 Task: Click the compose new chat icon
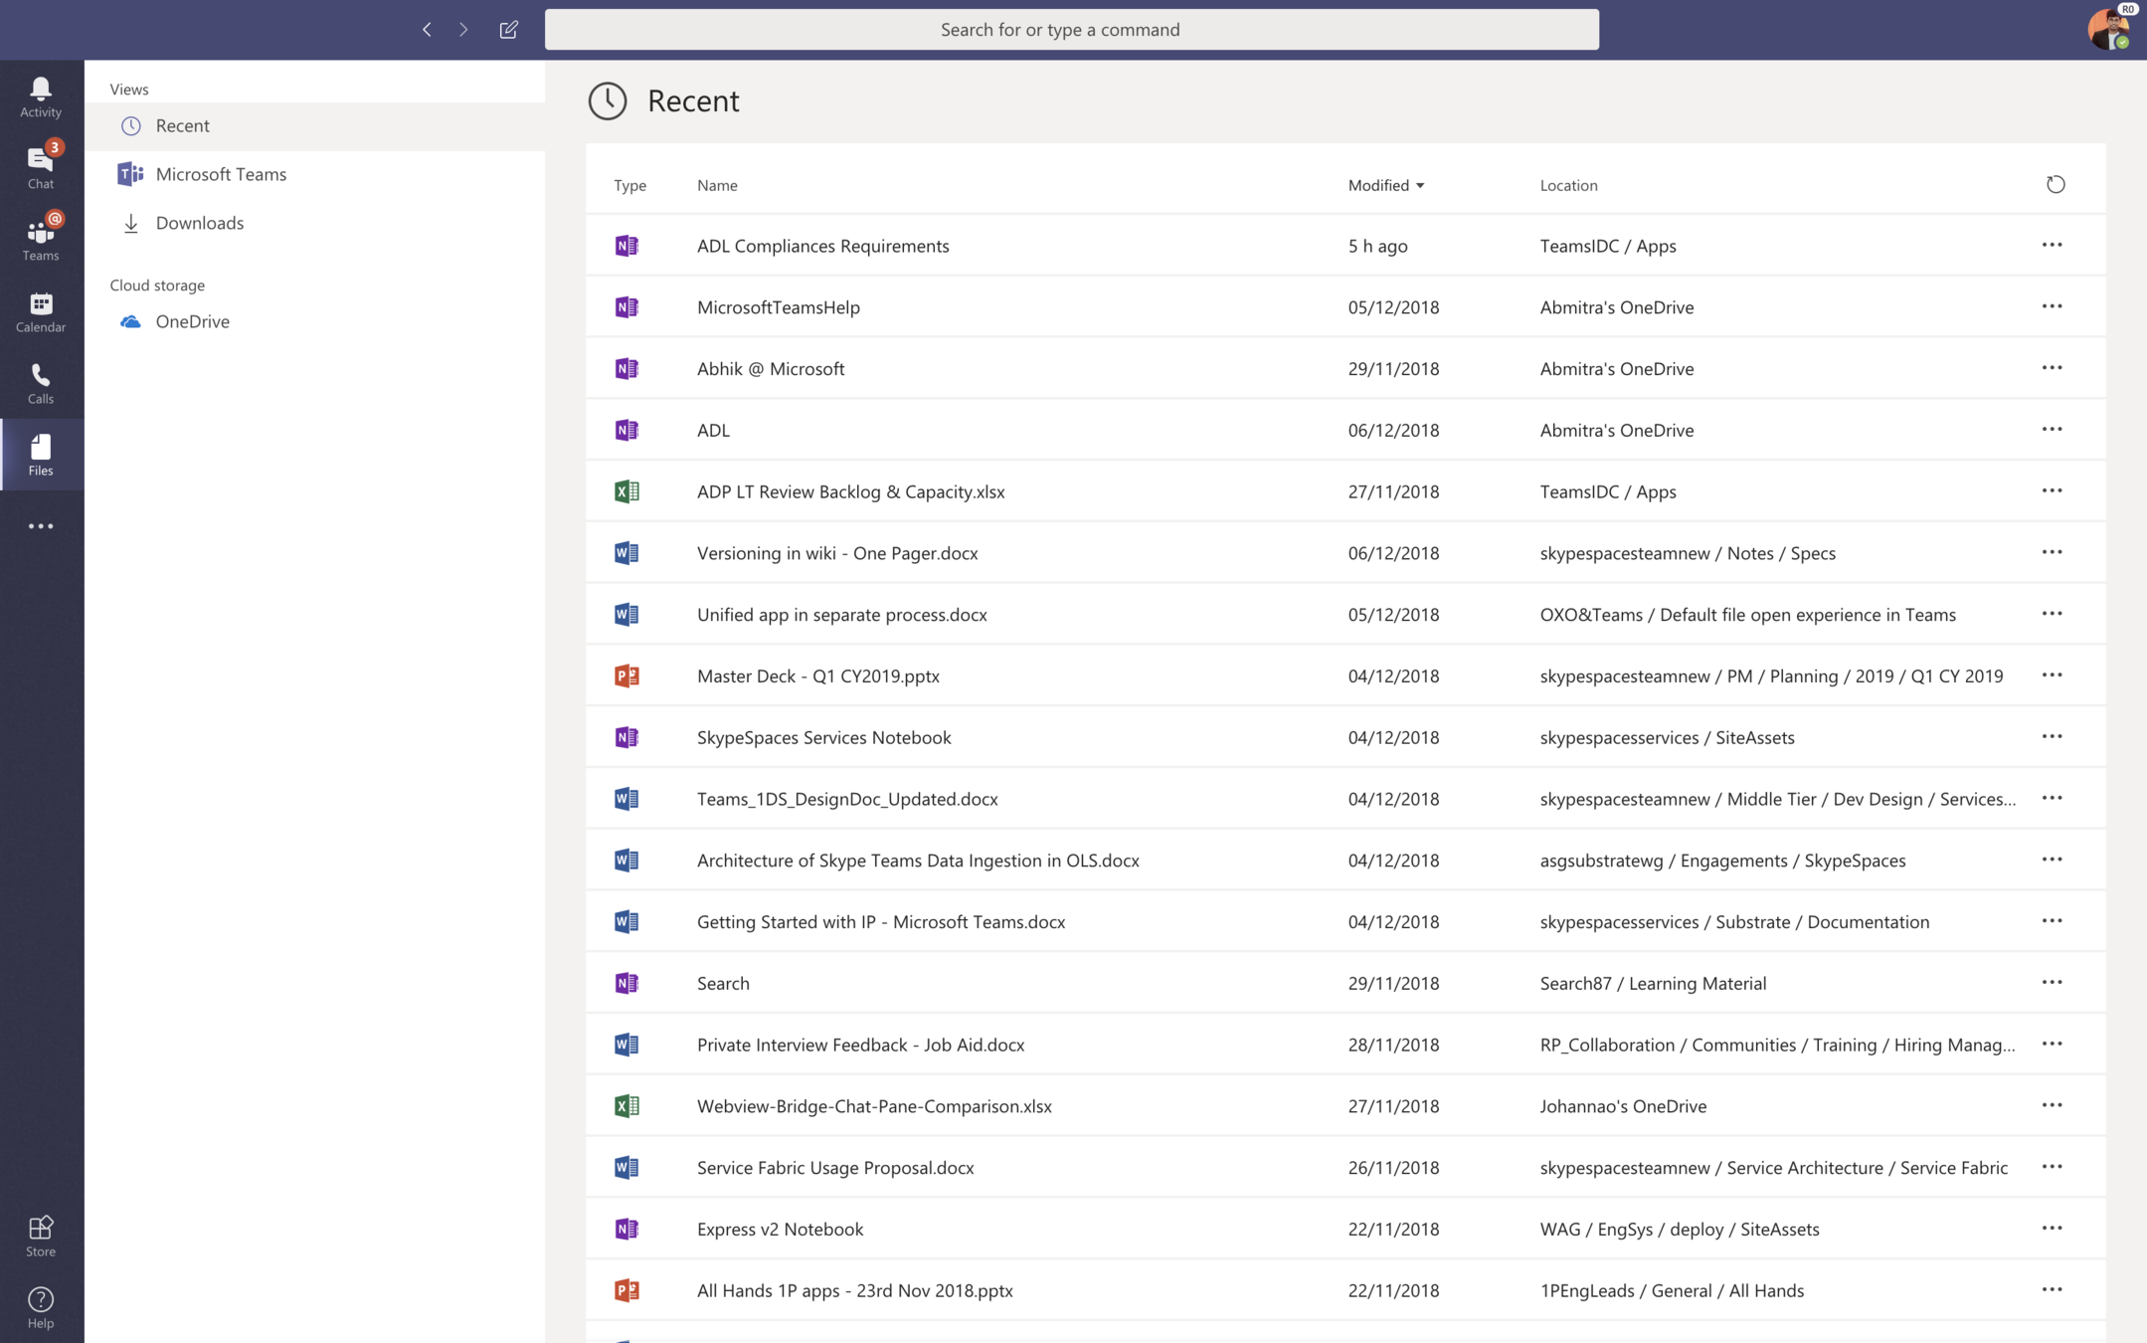(x=508, y=30)
